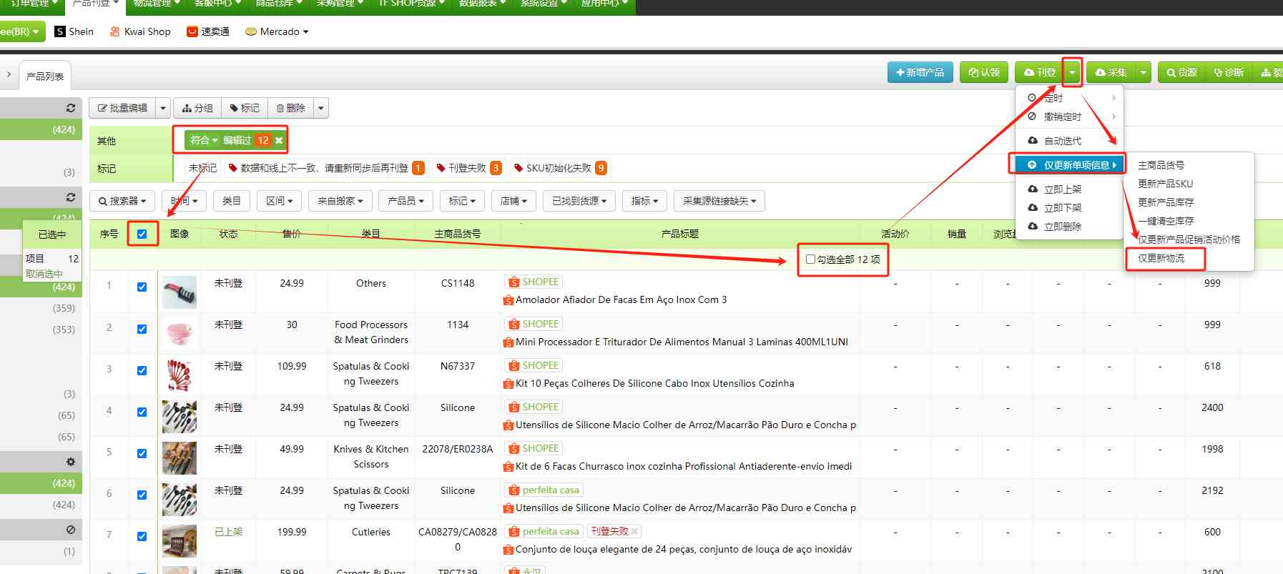
Task: Click the 分组 group button
Action: [x=197, y=108]
